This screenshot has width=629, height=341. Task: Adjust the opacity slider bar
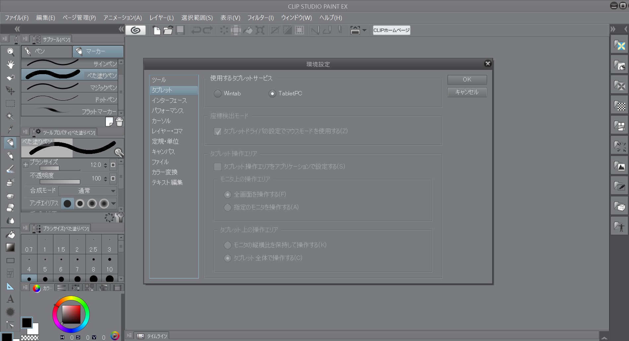coord(60,182)
